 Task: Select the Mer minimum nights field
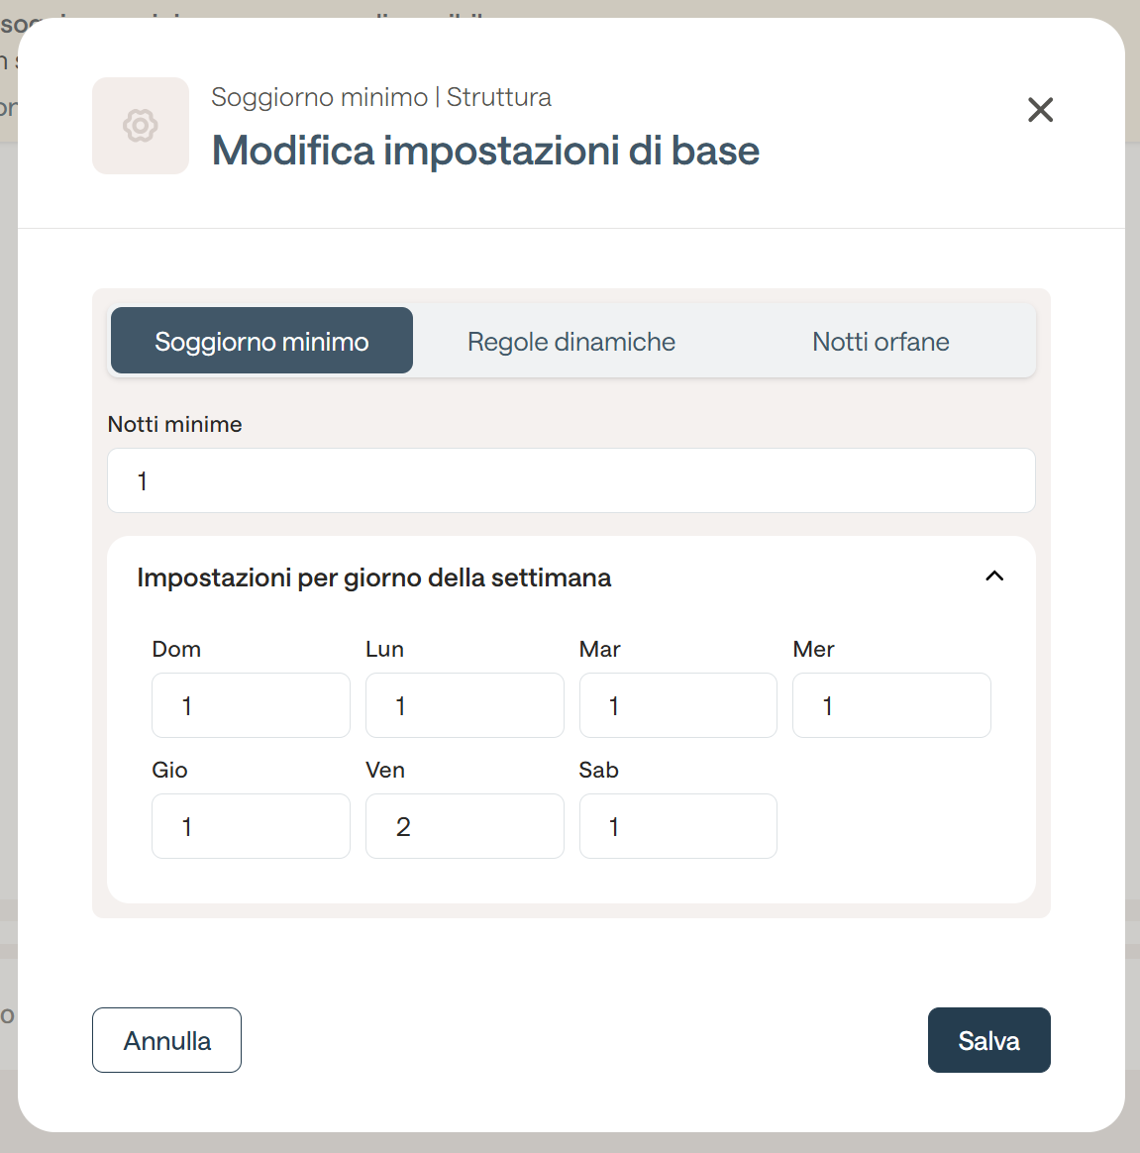pos(891,706)
